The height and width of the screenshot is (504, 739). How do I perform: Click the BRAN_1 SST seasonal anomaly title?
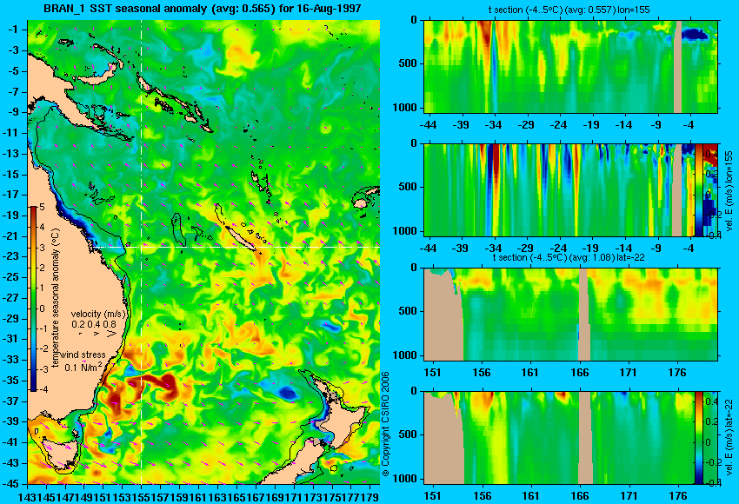203,8
